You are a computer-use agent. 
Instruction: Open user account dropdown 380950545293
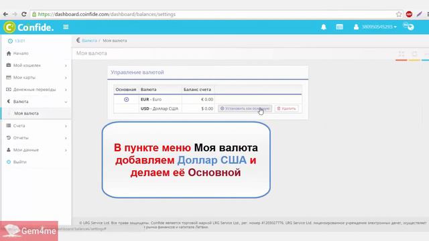coord(375,27)
